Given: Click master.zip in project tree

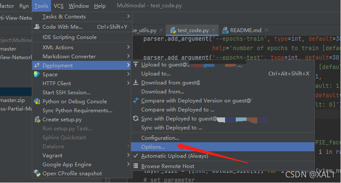Looking at the screenshot, I should click(12, 100).
